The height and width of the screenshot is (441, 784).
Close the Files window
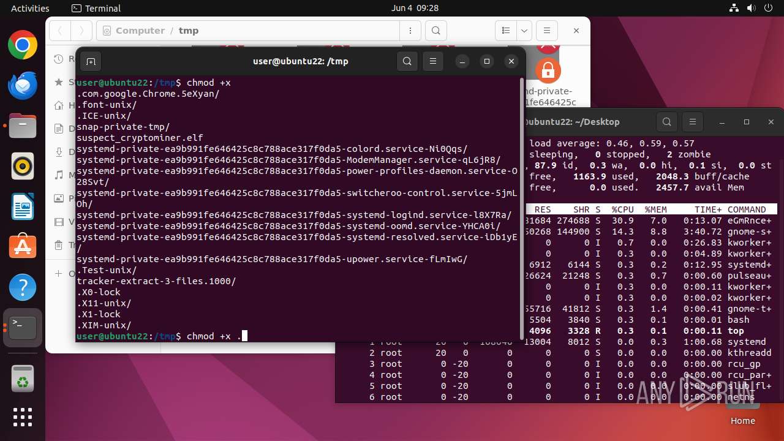(576, 31)
